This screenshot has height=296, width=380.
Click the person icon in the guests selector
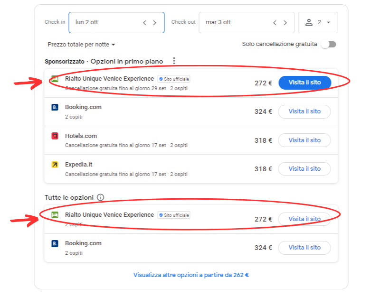309,22
